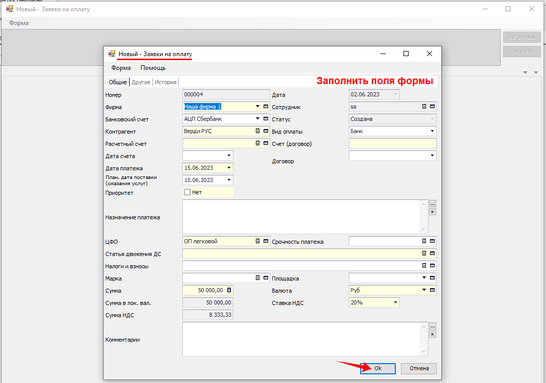
Task: Open the selection list icon for Статья движения ДС
Action: pos(424,253)
